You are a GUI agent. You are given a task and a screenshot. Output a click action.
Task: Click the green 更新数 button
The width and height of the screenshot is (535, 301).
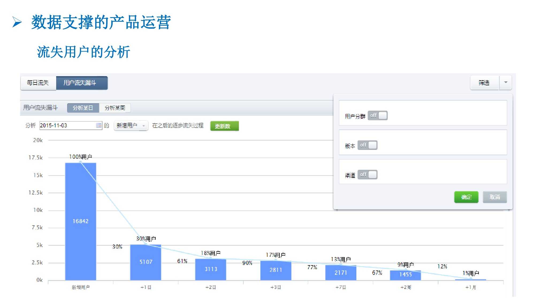click(x=224, y=126)
